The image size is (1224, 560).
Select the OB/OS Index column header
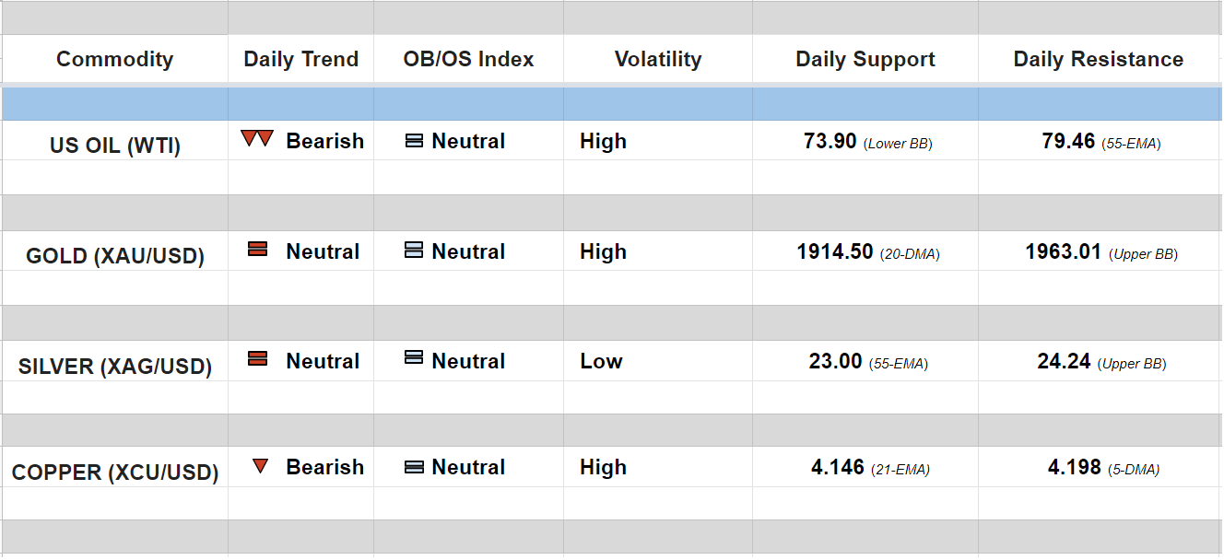coord(468,60)
